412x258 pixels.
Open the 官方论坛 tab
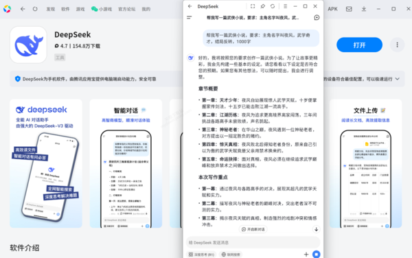[x=126, y=9]
